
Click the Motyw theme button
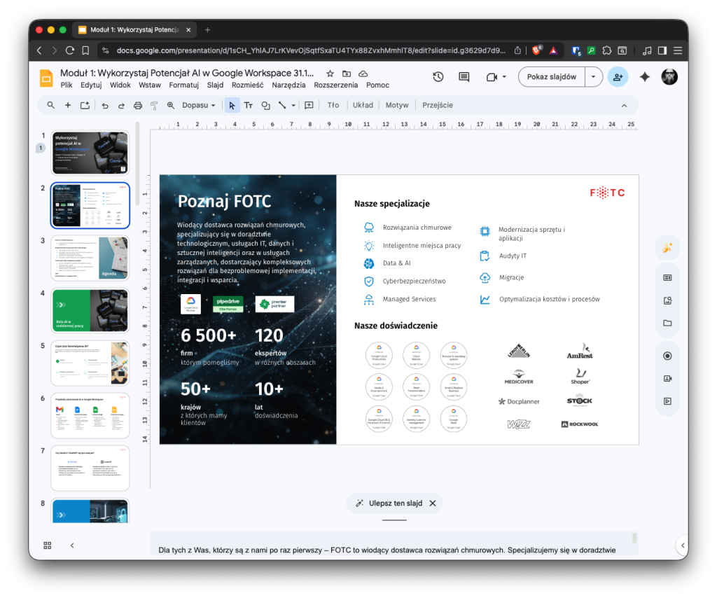click(x=397, y=105)
